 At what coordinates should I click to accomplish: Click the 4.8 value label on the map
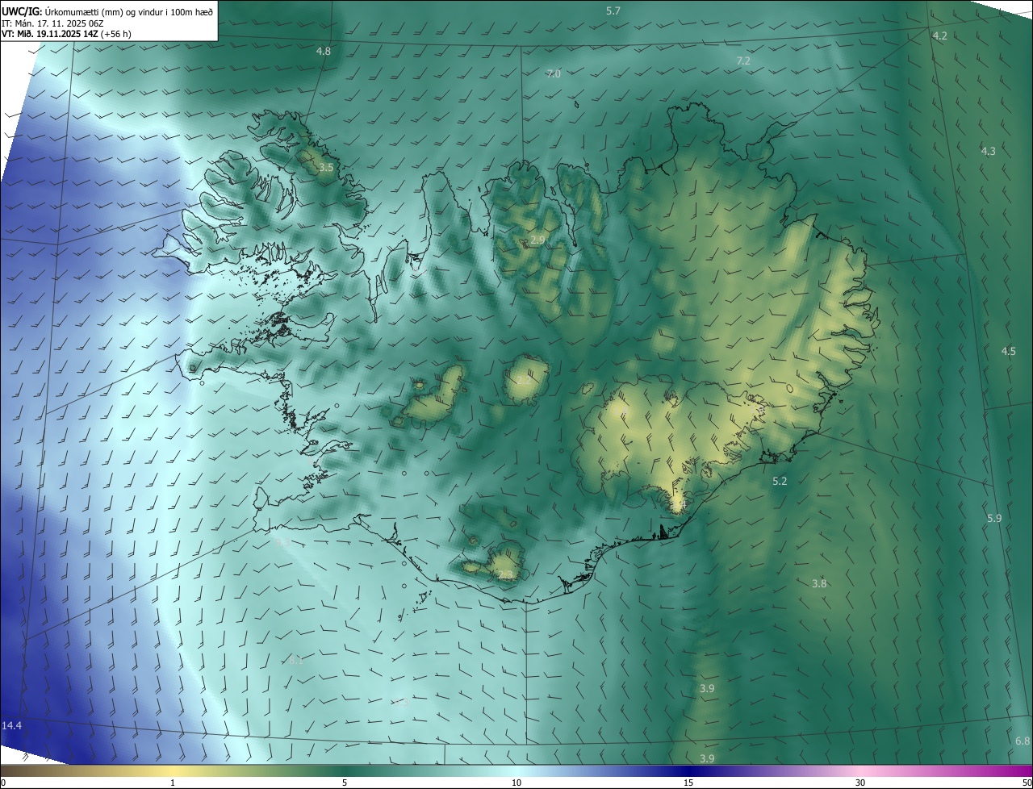pyautogui.click(x=324, y=51)
